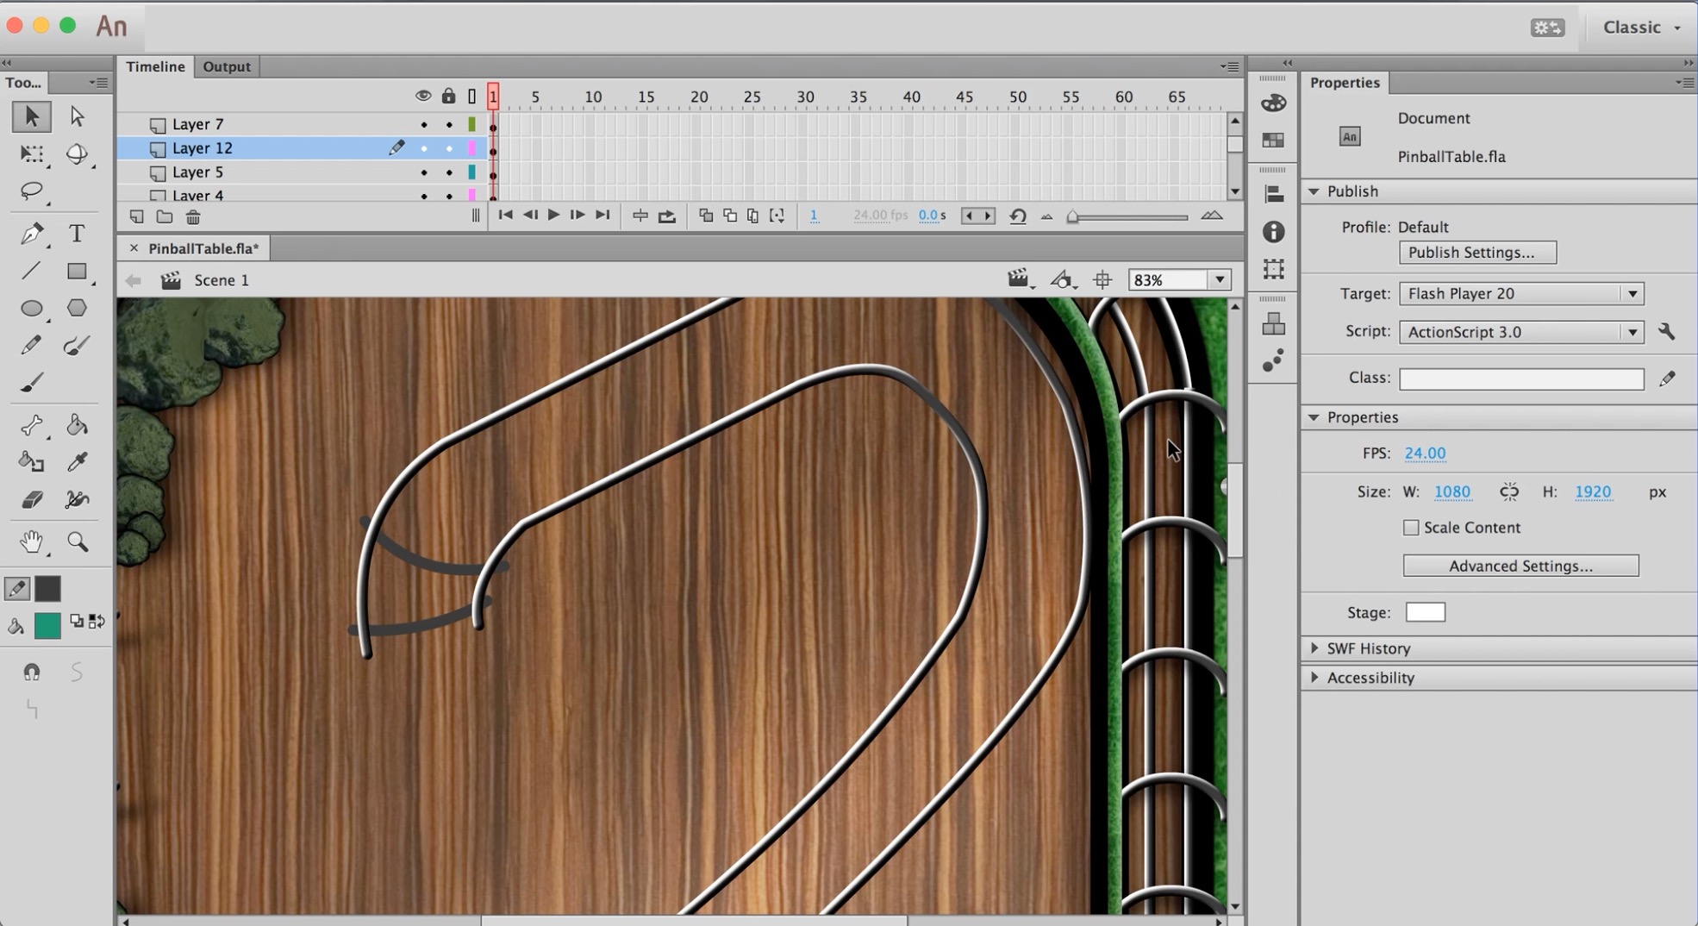Pick the Eyedropper tool

(x=77, y=462)
